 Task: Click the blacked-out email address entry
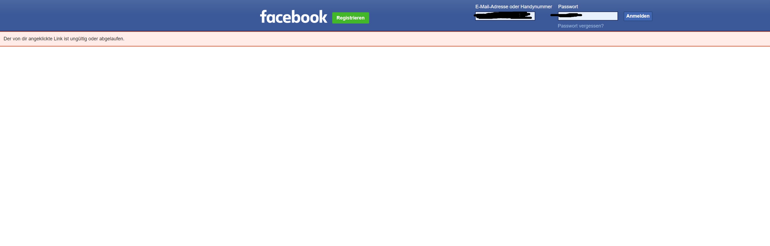[504, 15]
